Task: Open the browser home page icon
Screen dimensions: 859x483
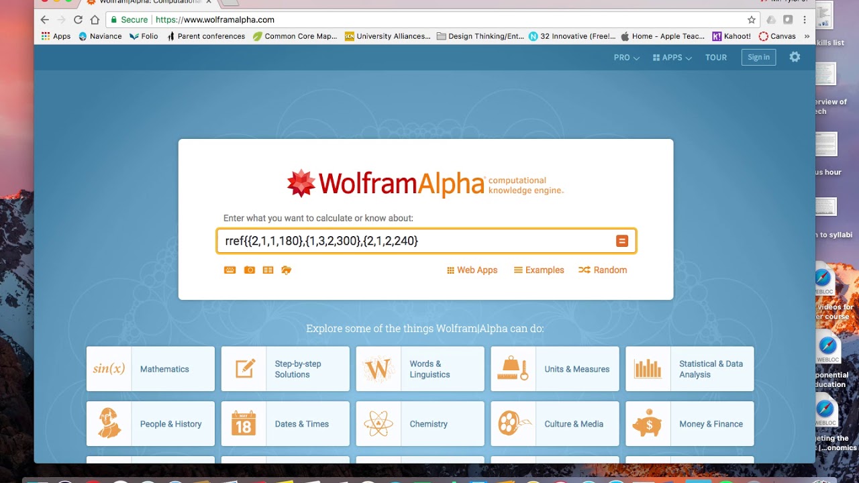Action: (95, 19)
